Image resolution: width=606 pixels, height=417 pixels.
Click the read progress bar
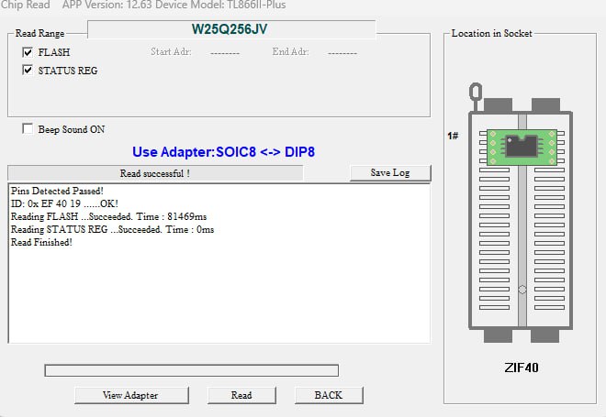tap(192, 370)
